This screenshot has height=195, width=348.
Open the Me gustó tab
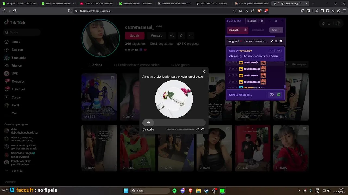[180, 65]
